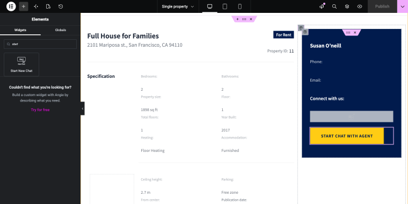This screenshot has height=204, width=408.
Task: Click the Furnished value
Action: click(230, 150)
